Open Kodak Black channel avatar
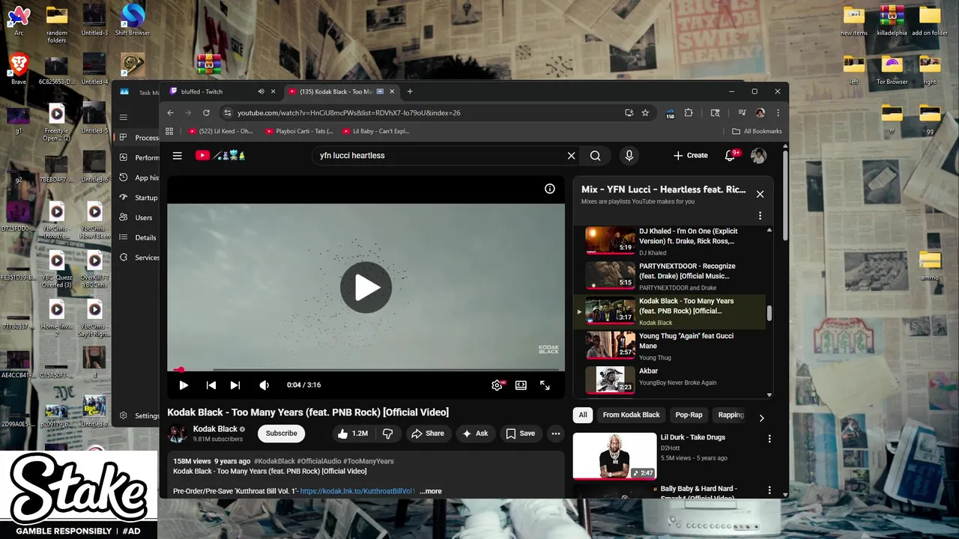Viewport: 959px width, 539px height. coord(178,433)
